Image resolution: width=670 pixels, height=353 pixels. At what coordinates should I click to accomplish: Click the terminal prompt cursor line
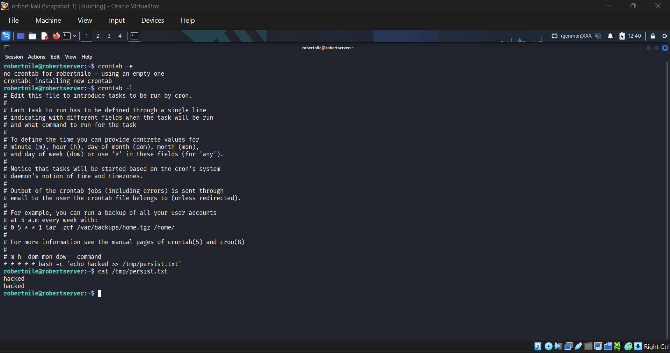[52, 293]
